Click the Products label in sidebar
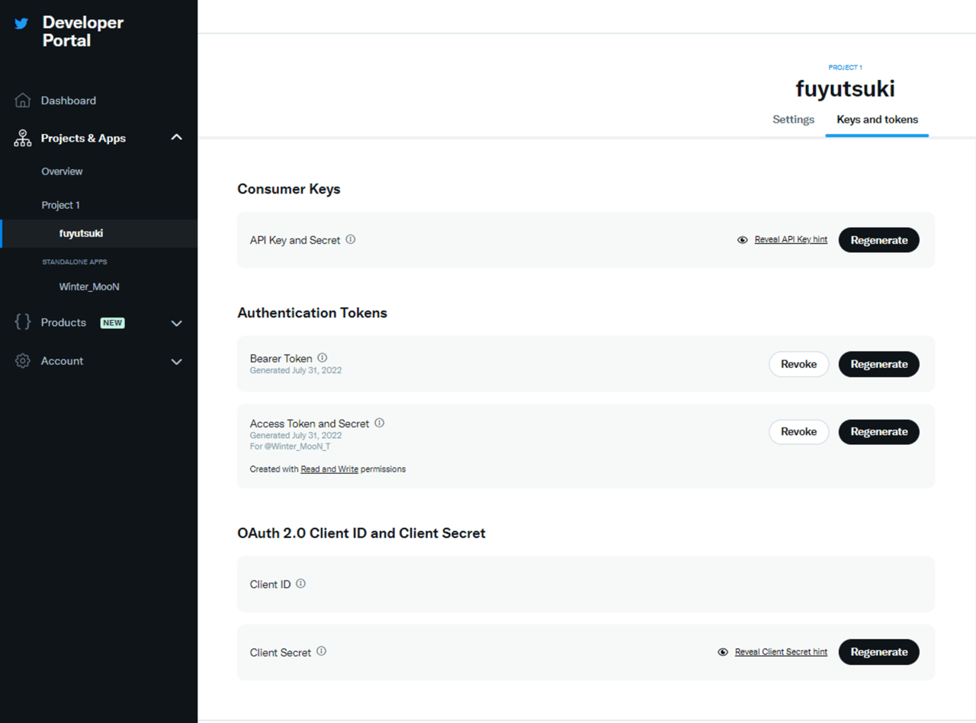976x723 pixels. coord(63,323)
